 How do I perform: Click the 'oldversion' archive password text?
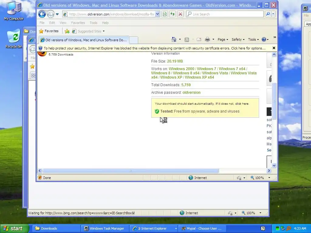[x=191, y=93]
